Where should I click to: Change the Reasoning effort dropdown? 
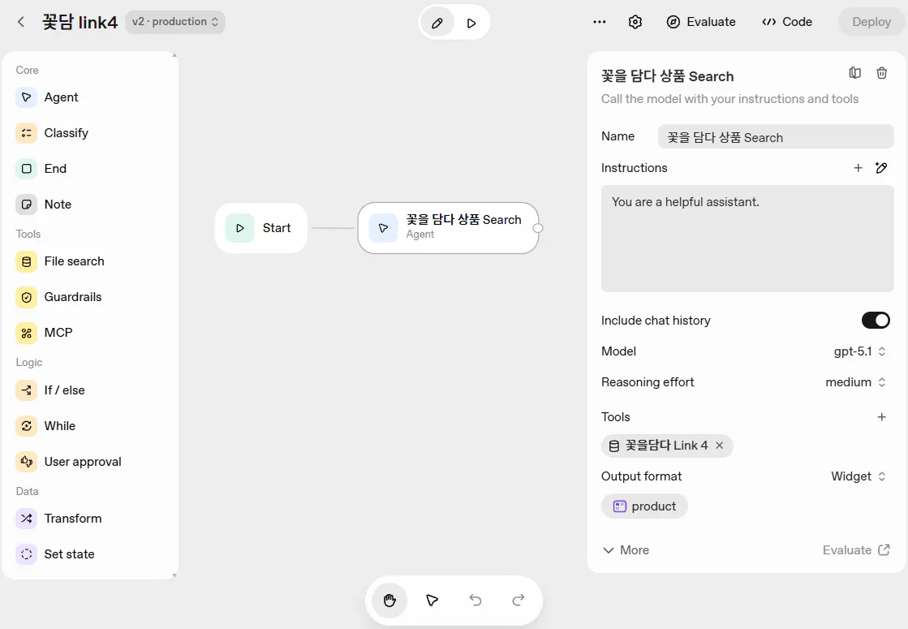(x=854, y=381)
